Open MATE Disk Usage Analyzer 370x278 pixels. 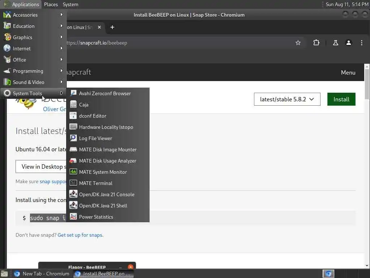[x=108, y=161]
